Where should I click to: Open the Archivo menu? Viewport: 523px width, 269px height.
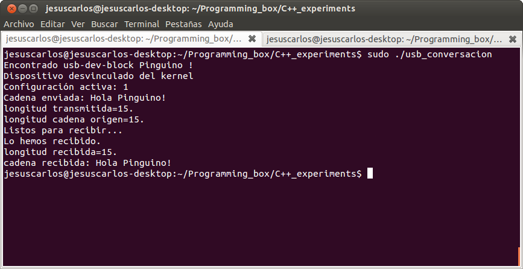point(19,24)
